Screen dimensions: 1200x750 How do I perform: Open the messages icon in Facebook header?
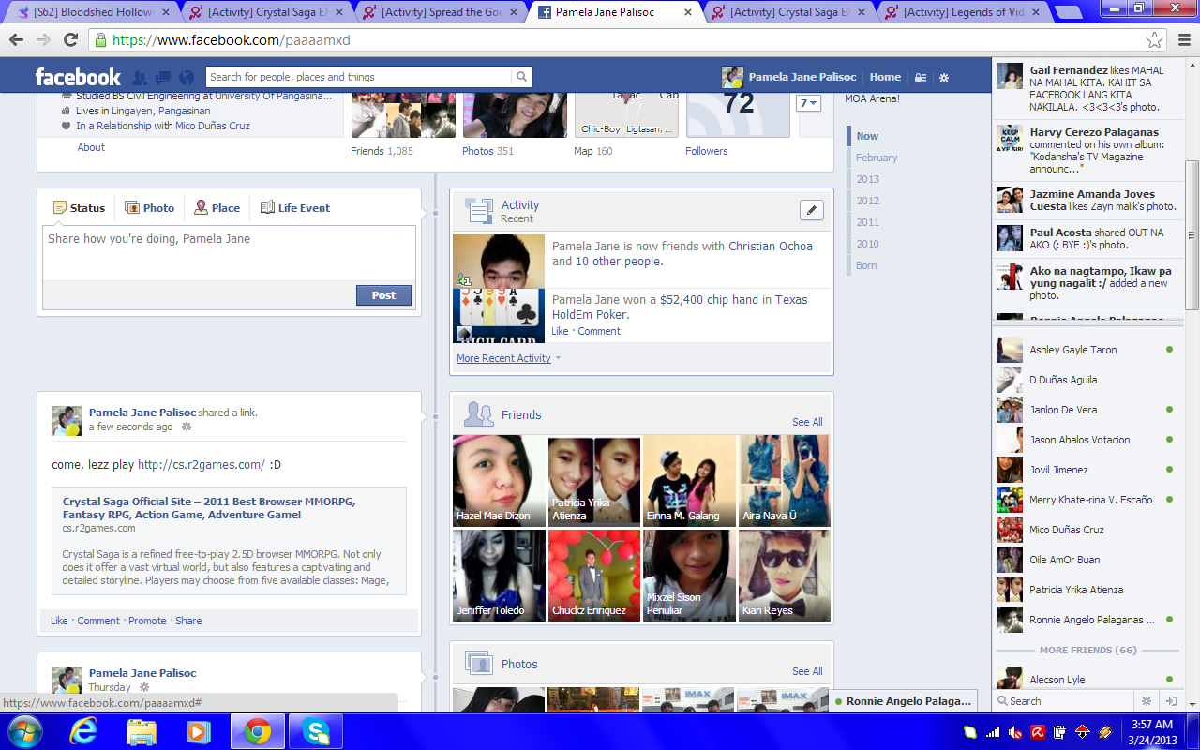162,78
